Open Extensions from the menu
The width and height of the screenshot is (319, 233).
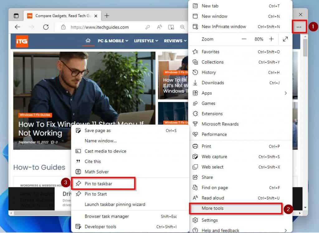coord(240,114)
